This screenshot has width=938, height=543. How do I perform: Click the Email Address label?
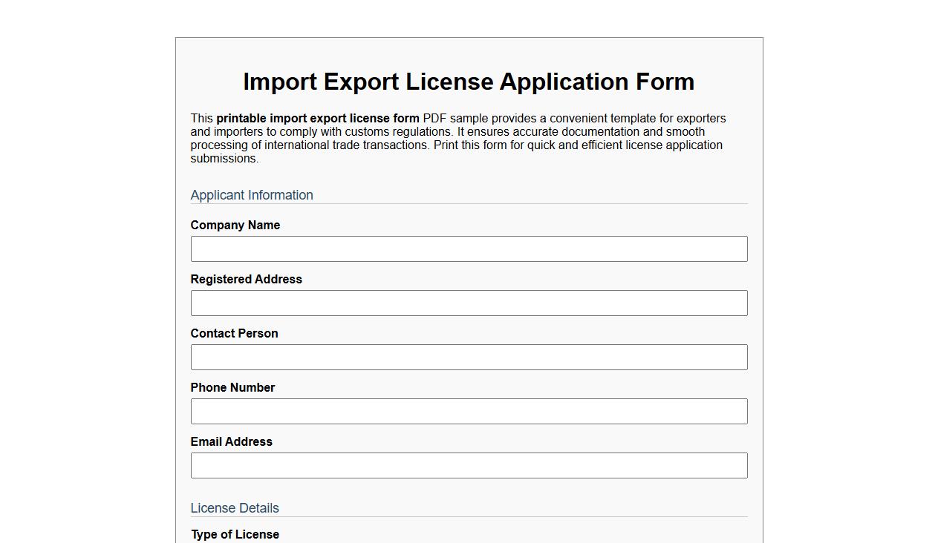coord(232,441)
